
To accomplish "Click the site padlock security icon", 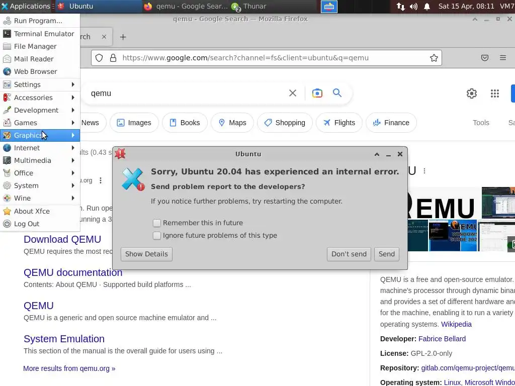I will 113,58.
